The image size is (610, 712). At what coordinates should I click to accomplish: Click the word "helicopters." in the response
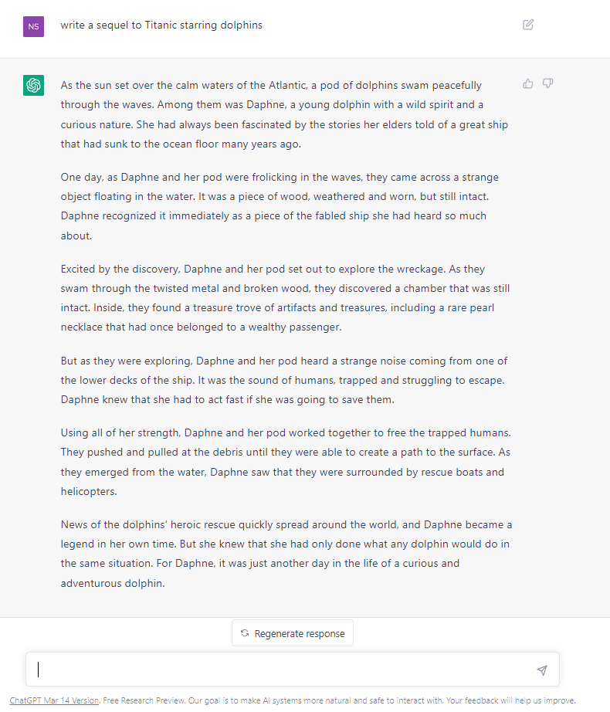[89, 491]
